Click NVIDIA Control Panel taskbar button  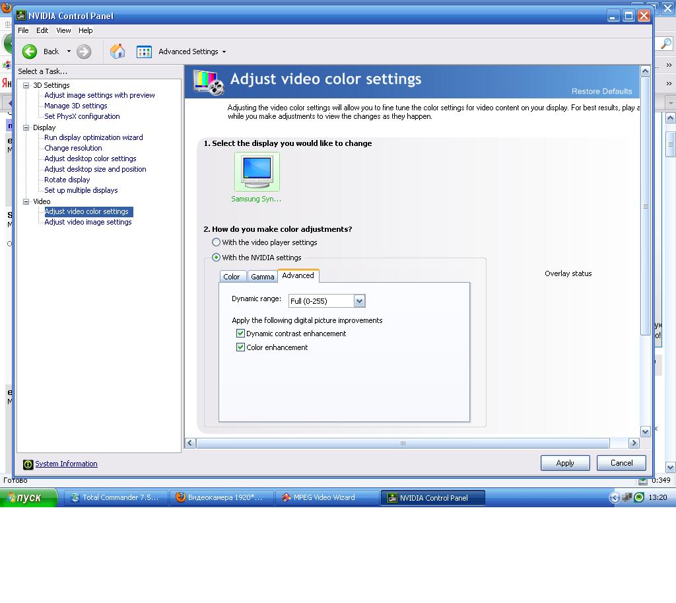pos(433,498)
